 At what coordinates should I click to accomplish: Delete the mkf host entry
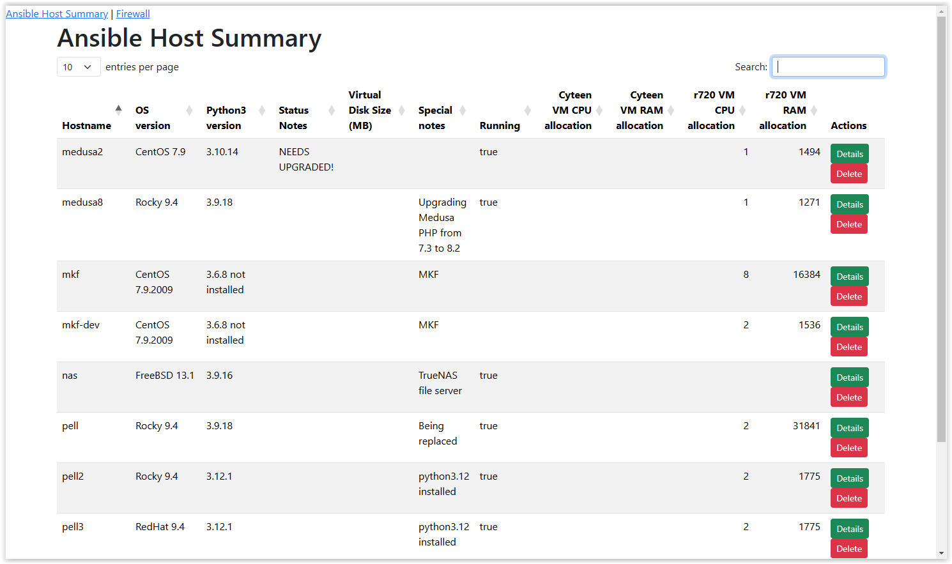point(848,296)
